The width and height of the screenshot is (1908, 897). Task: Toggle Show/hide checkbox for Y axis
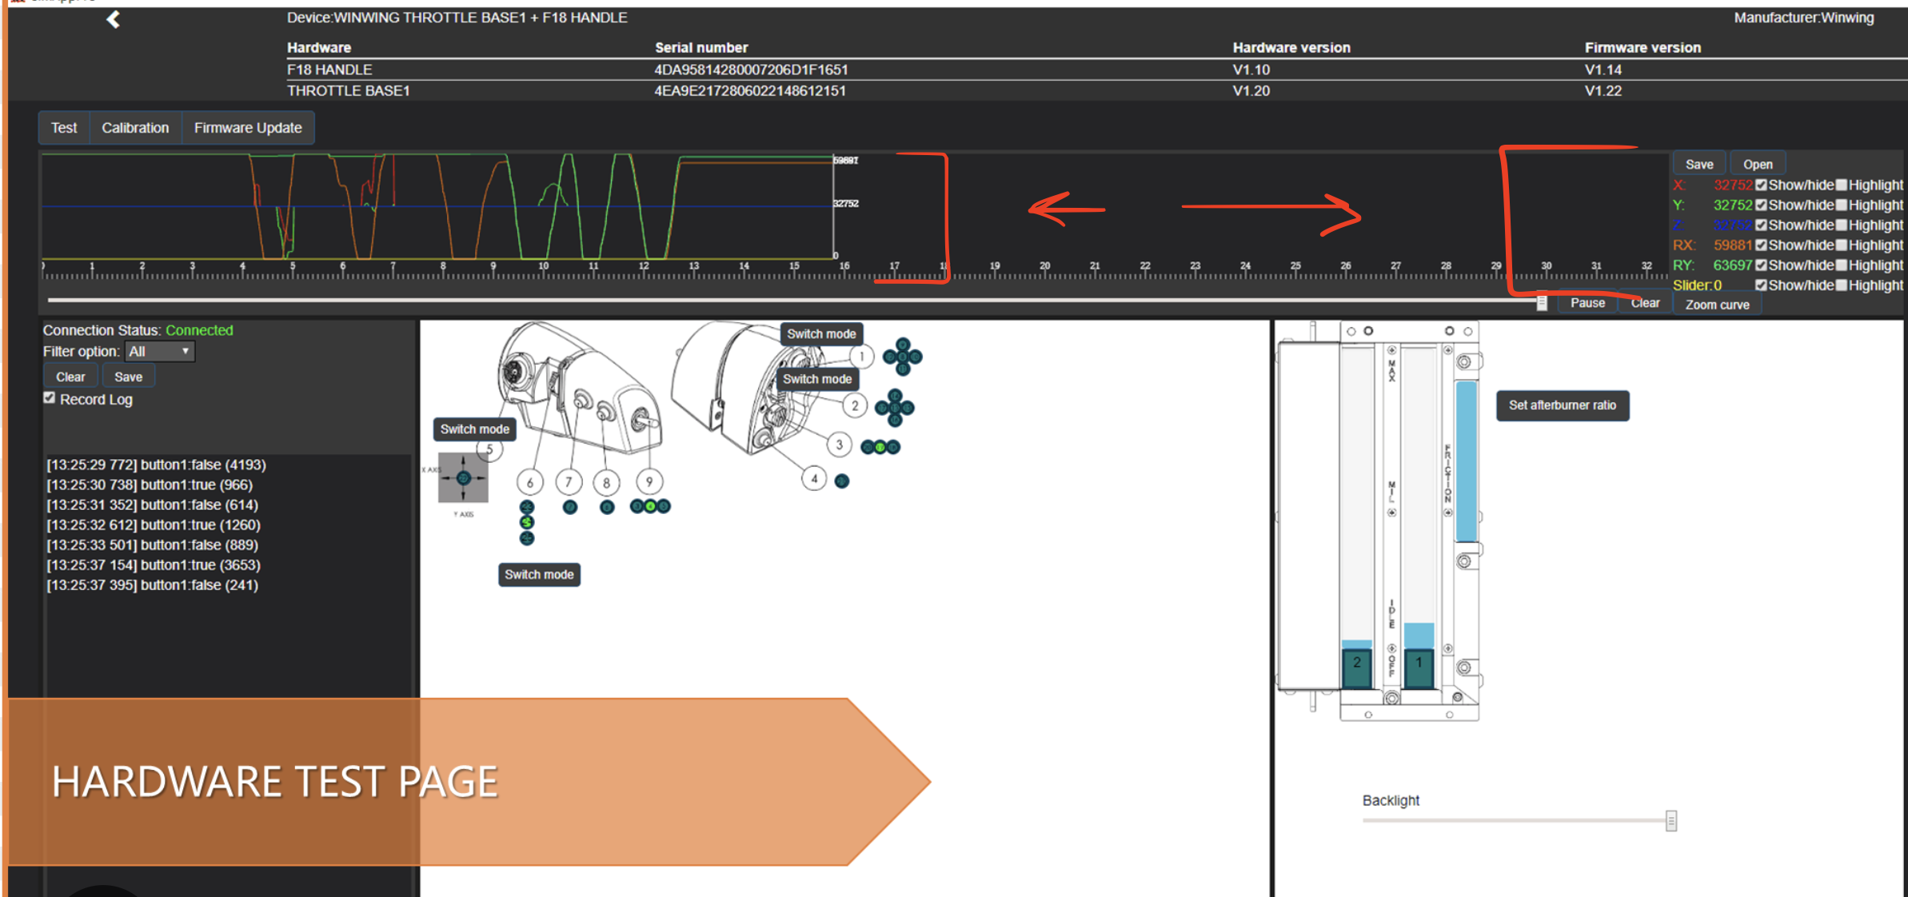pos(1761,205)
